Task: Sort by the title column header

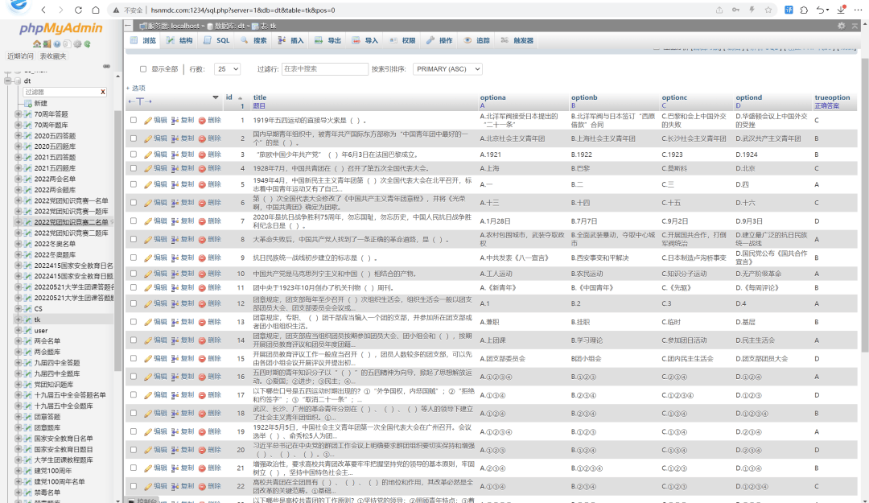Action: click(x=259, y=97)
